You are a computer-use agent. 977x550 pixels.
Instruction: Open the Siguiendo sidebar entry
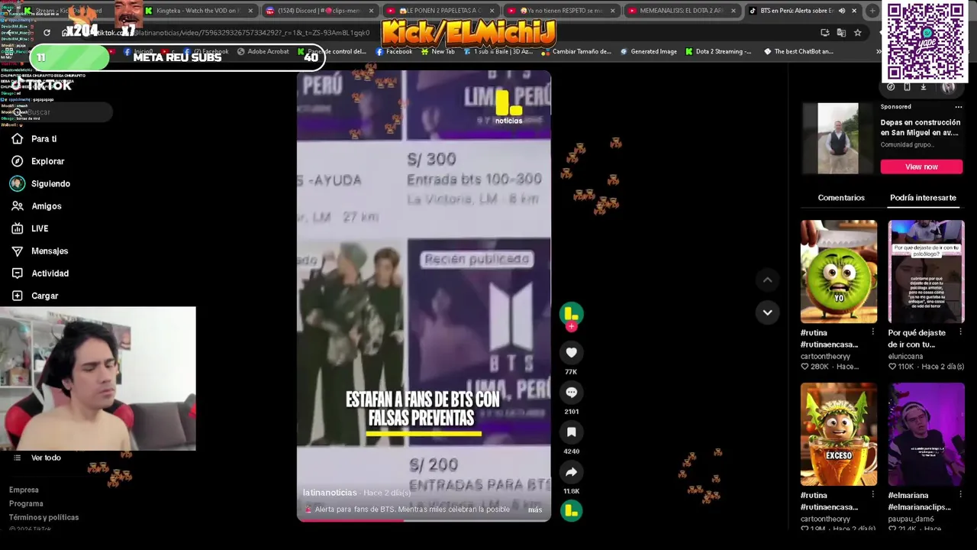point(40,183)
